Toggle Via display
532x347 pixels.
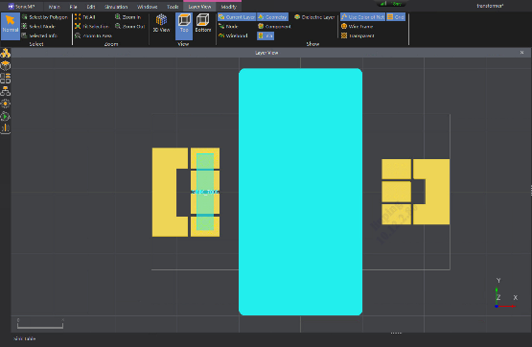[266, 35]
